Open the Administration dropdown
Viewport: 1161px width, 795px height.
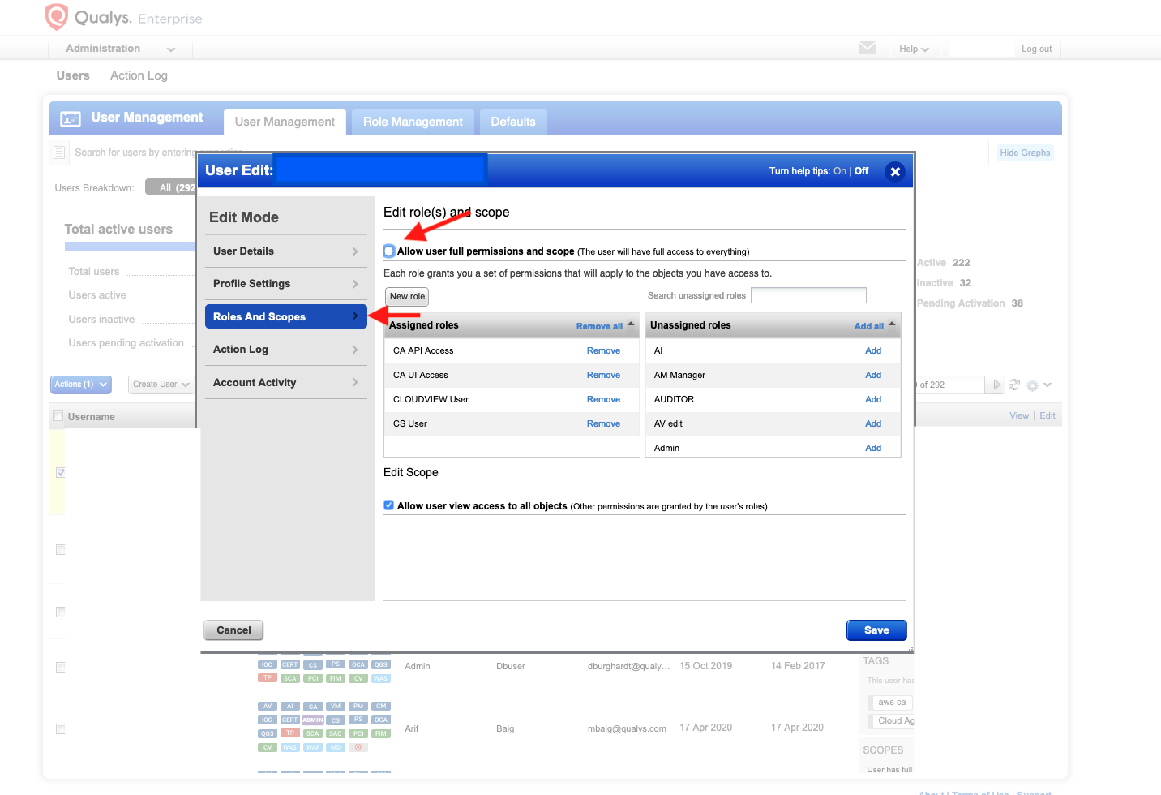[119, 48]
